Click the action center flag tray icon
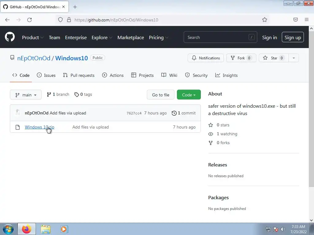 click(276, 229)
